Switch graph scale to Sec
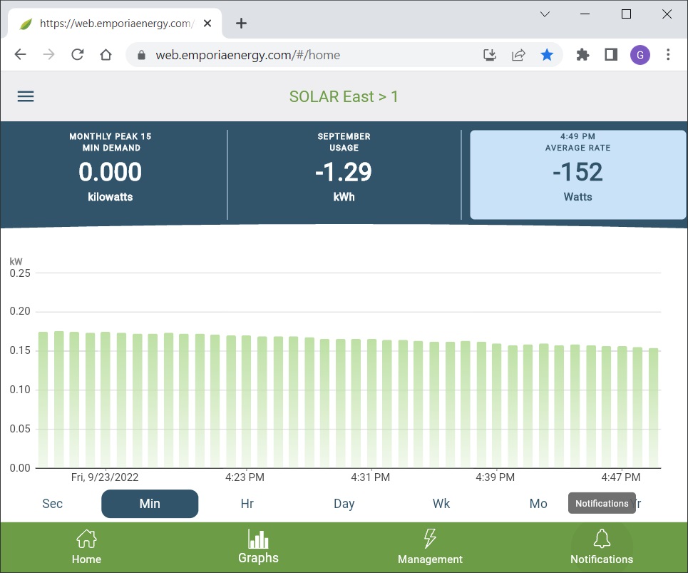The width and height of the screenshot is (688, 573). [53, 504]
